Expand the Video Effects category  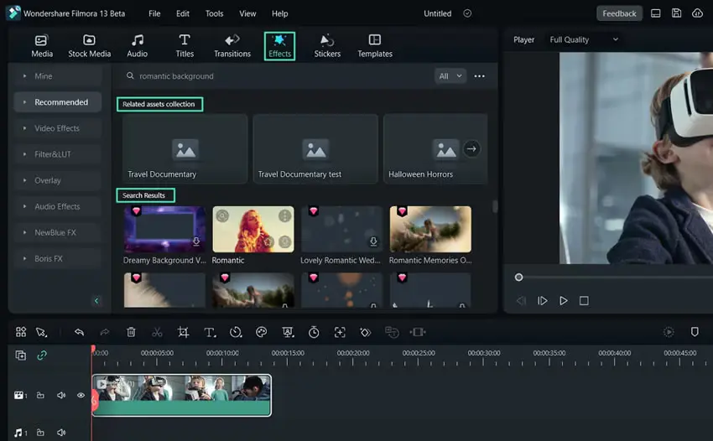[x=57, y=128]
